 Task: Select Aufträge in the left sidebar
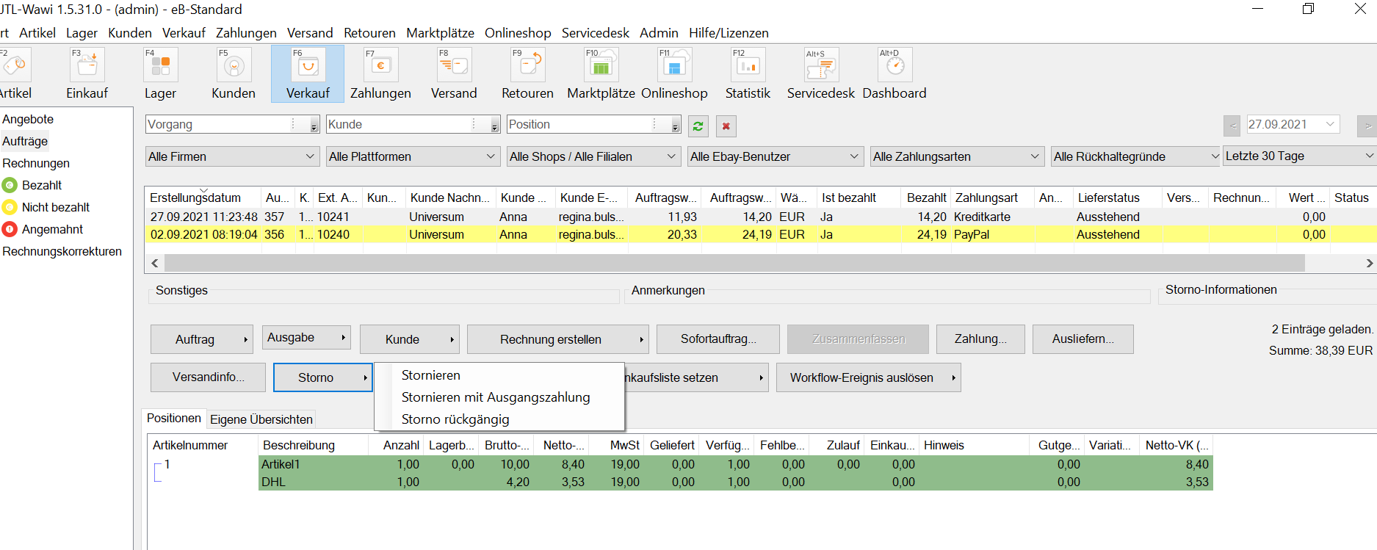tap(25, 141)
